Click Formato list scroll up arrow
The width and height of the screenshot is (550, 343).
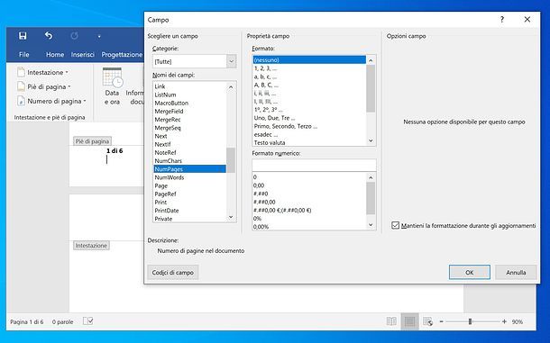[371, 60]
